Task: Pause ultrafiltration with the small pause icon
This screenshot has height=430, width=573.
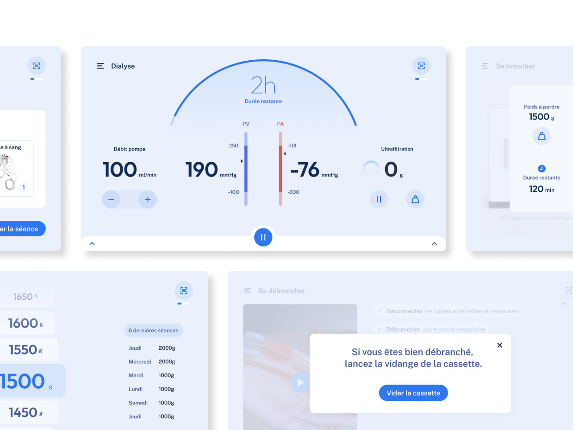Action: 379,199
